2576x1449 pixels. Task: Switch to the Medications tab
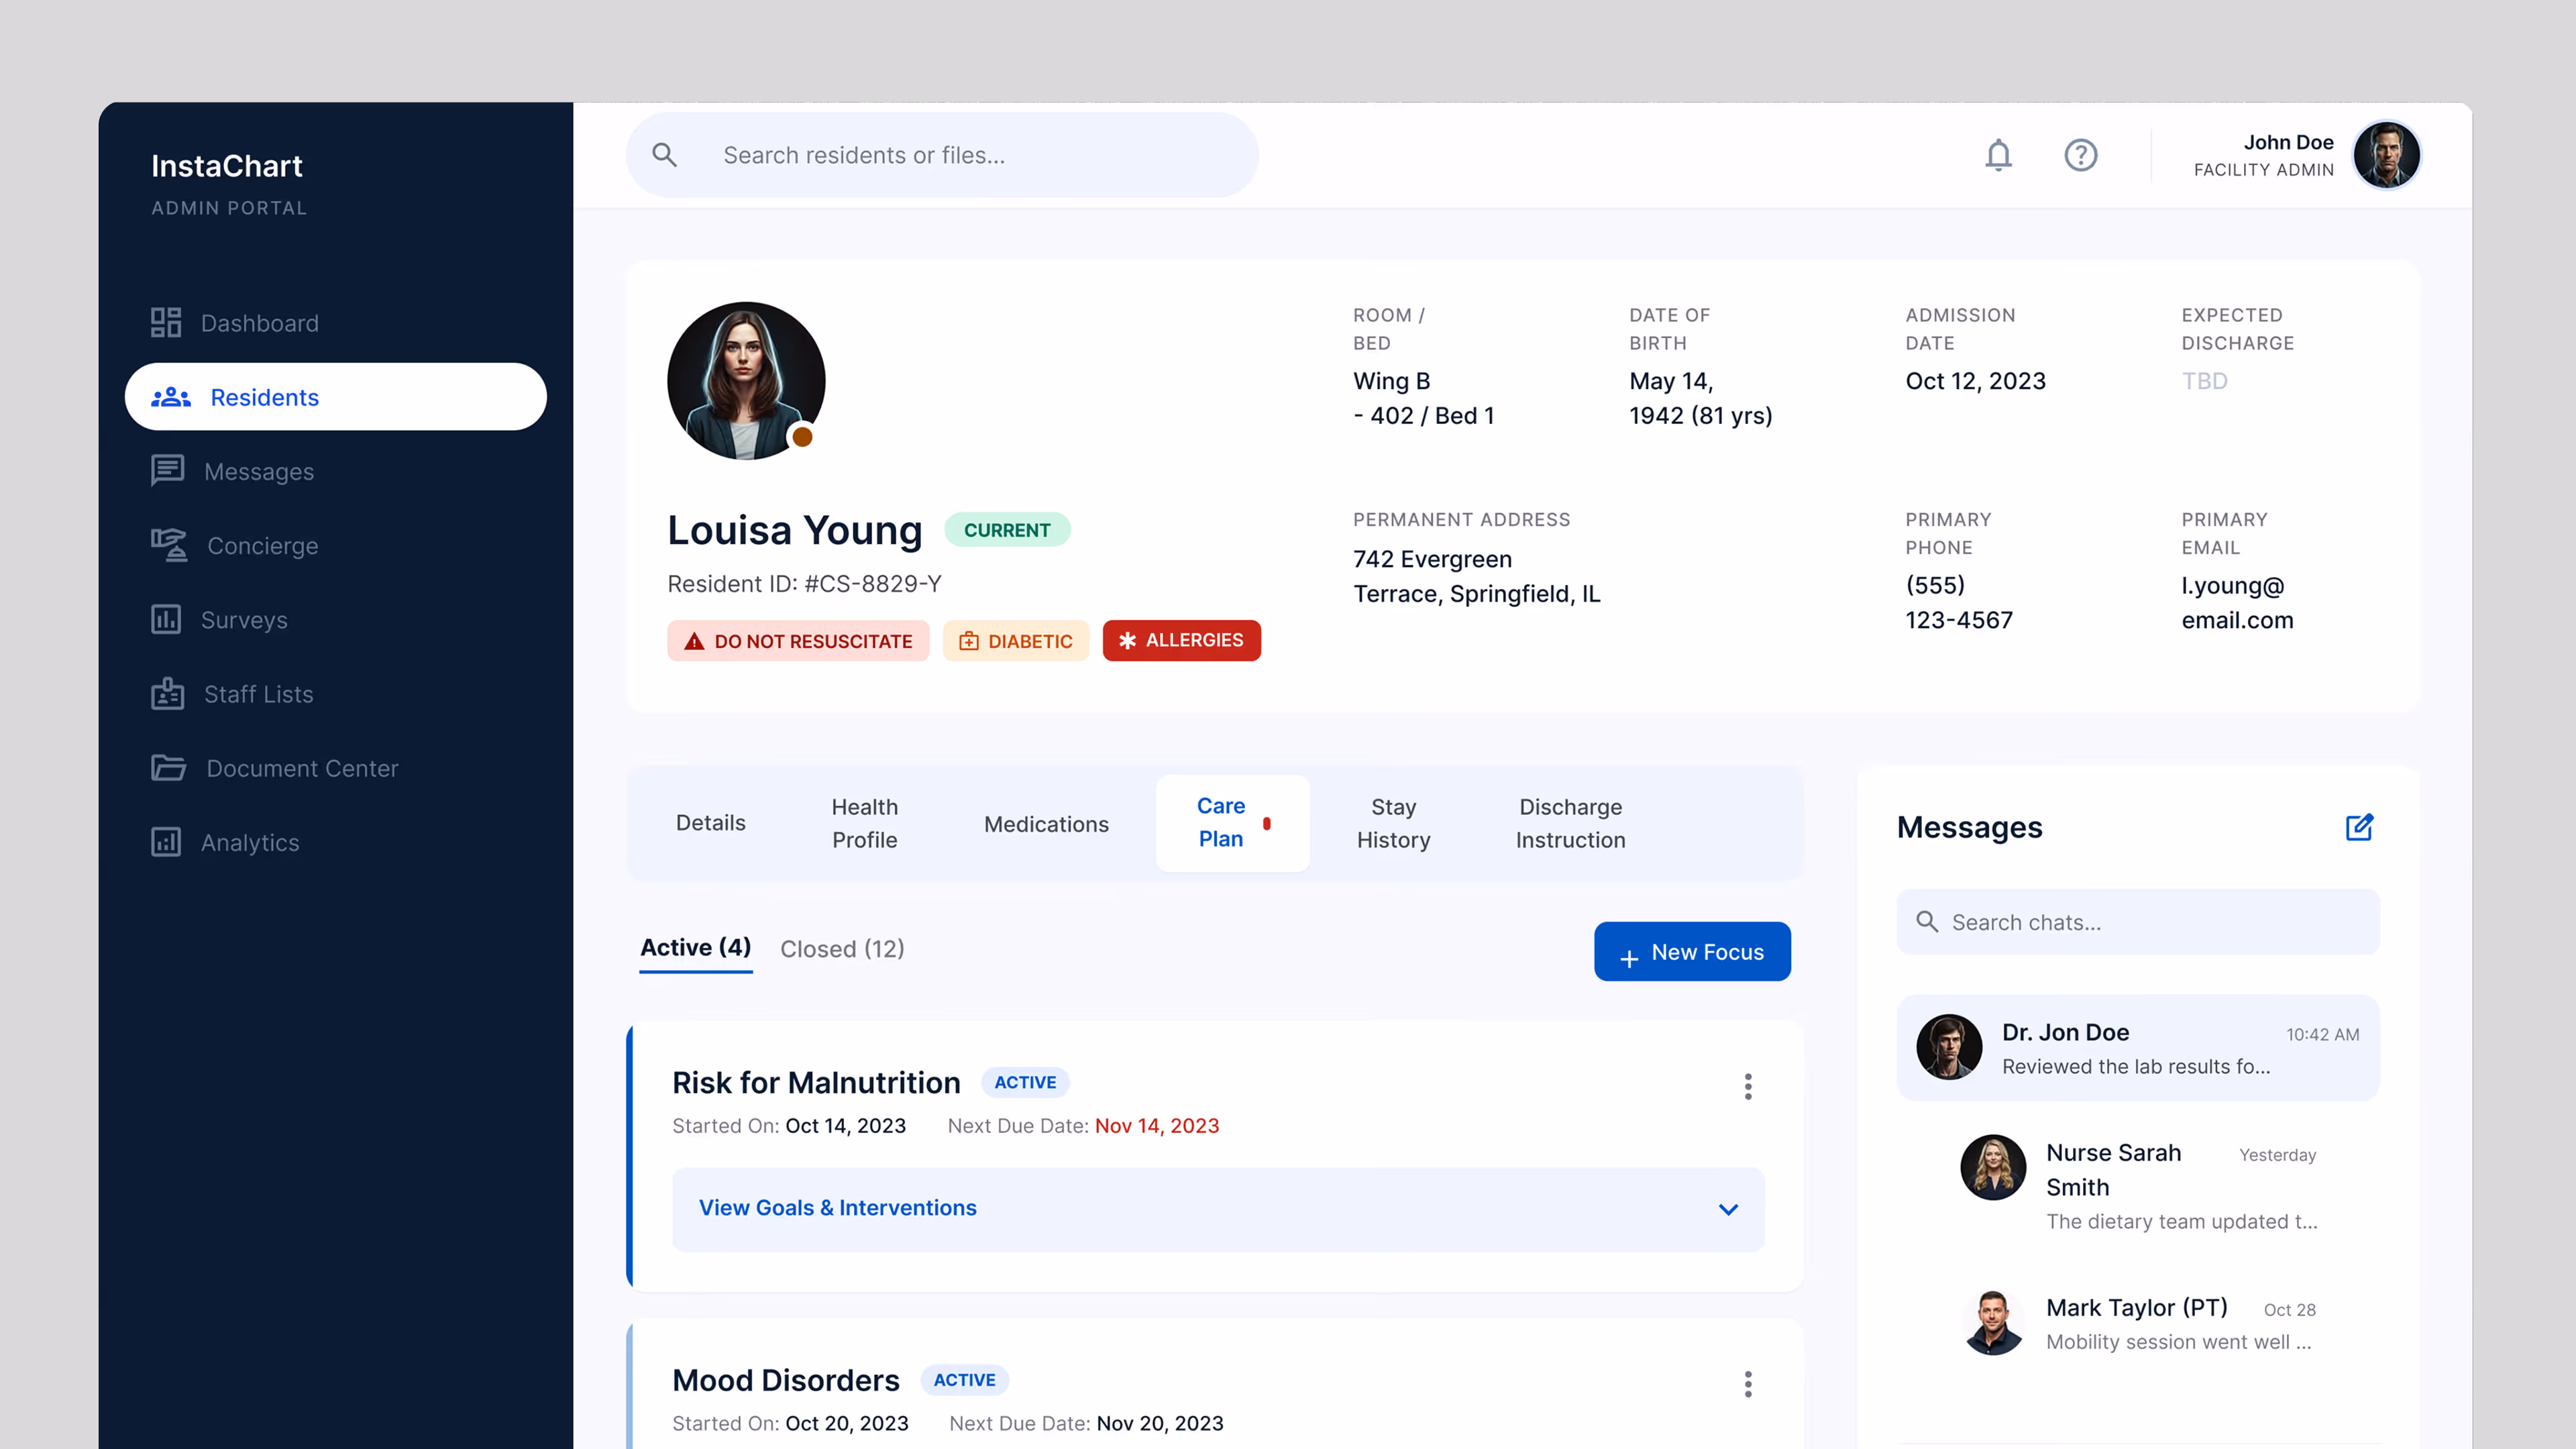click(x=1046, y=824)
